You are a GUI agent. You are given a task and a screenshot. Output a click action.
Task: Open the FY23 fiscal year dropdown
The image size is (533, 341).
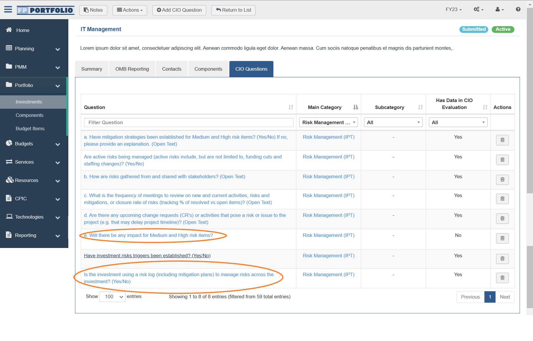[454, 9]
